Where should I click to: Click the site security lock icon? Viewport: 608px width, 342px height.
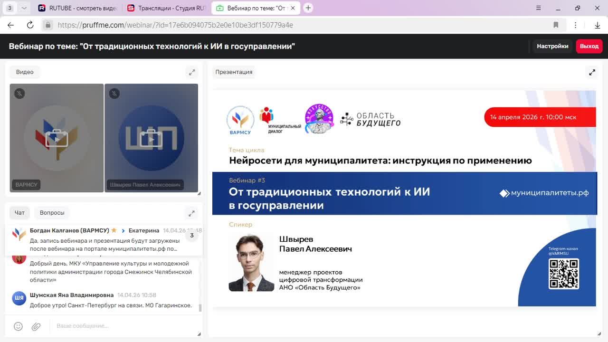pos(47,25)
